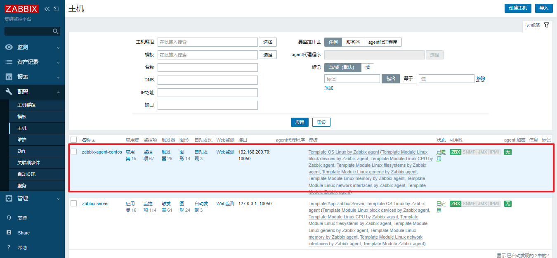The image size is (557, 258).
Task: Click JMX badge of zabbix-agent-centos row
Action: tap(482, 152)
